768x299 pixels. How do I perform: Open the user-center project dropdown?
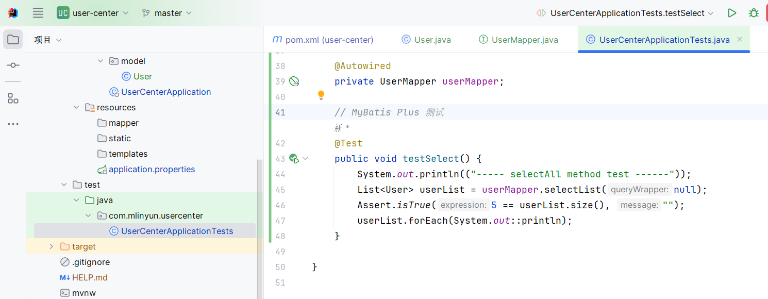pyautogui.click(x=93, y=13)
